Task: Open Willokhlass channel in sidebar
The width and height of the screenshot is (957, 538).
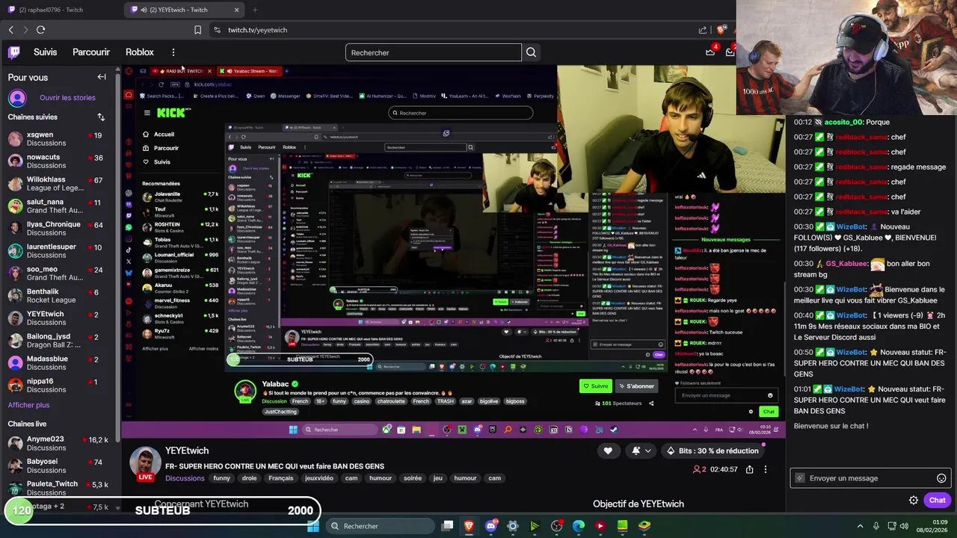Action: pyautogui.click(x=60, y=184)
